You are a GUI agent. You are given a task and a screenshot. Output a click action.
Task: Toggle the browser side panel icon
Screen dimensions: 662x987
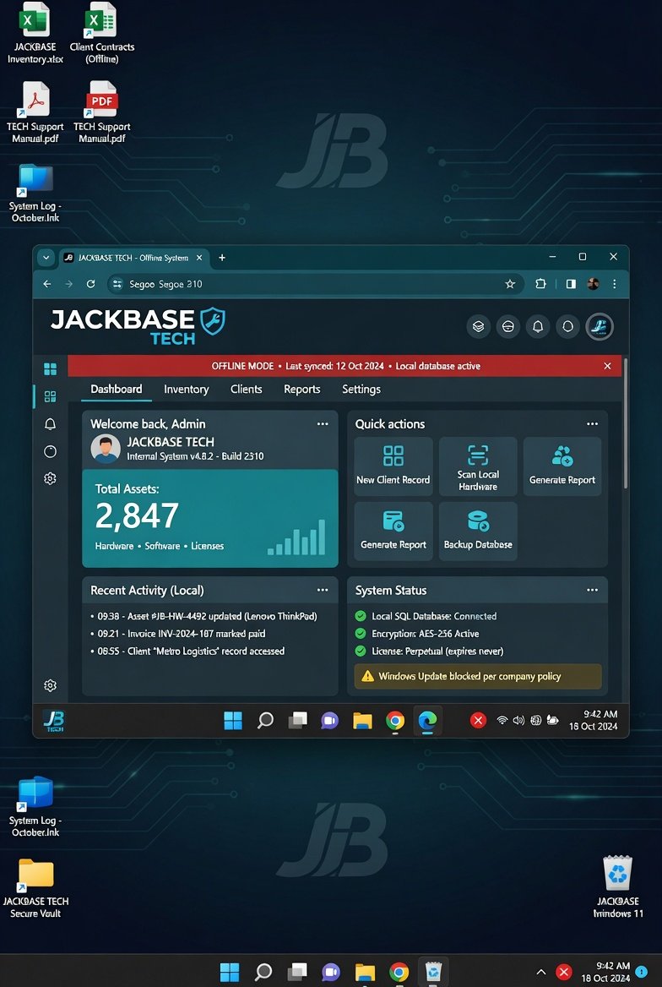[x=571, y=284]
